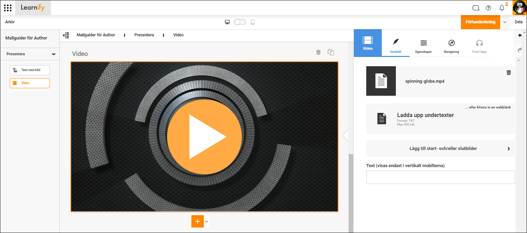Image resolution: width=527 pixels, height=233 pixels.
Task: Duplicate the Video block with copy icon
Action: click(x=331, y=52)
